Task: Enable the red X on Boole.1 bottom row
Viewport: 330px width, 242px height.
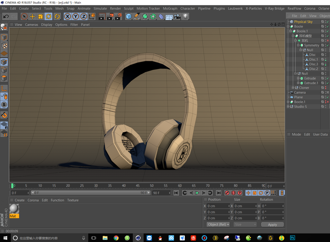Action: click(x=328, y=102)
